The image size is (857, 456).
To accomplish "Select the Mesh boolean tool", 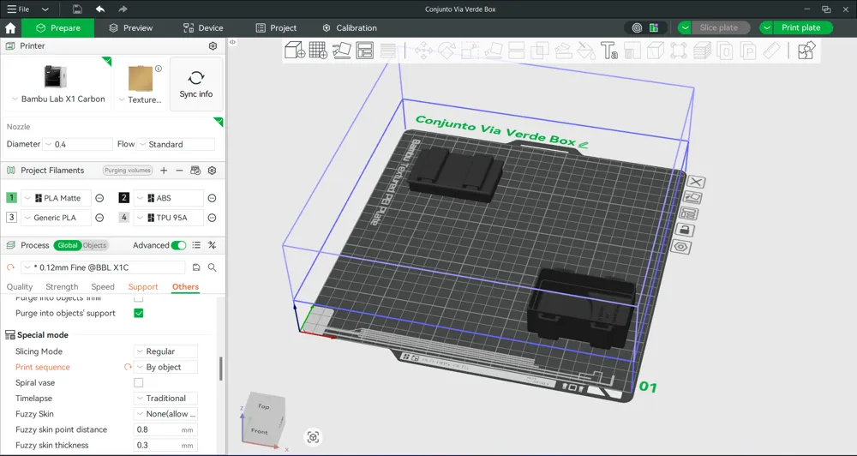I will point(539,51).
